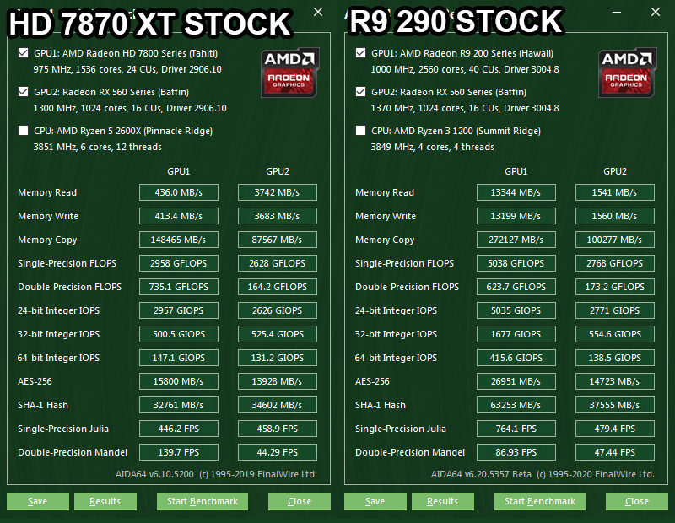
Task: Click the 1000 MHz, 2560 cores GPU1 details
Action: (x=465, y=69)
